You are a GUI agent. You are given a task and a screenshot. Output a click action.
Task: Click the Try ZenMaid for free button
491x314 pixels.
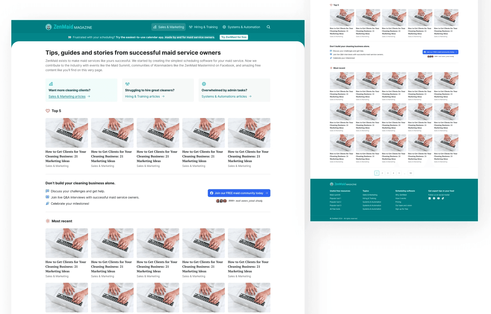pyautogui.click(x=234, y=37)
